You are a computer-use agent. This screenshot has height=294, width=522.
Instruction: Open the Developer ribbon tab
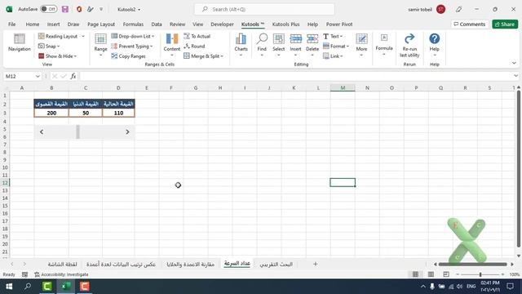point(222,24)
